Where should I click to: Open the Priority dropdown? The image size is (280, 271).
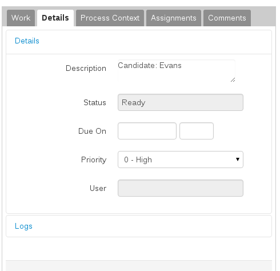pos(181,160)
